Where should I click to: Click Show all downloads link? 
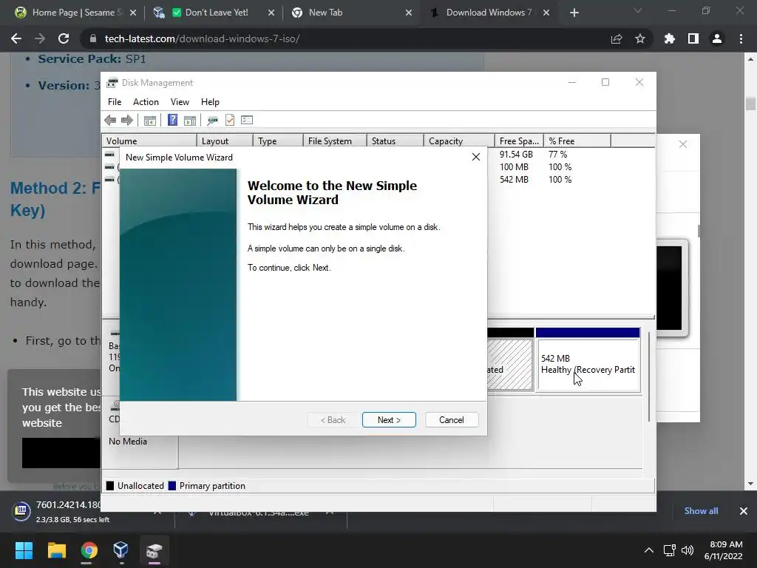tap(701, 511)
